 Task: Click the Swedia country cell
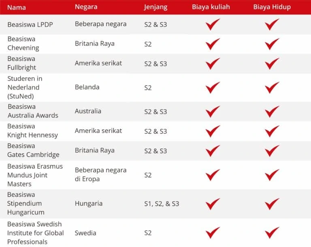[85, 233]
